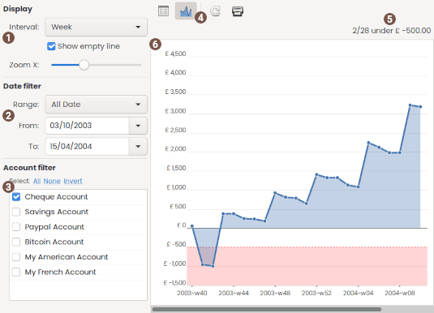Toggle the Show empty line checkbox

tap(51, 46)
